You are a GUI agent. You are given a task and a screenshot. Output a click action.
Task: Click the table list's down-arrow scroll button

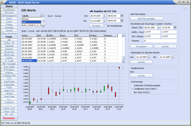(x=43, y=25)
